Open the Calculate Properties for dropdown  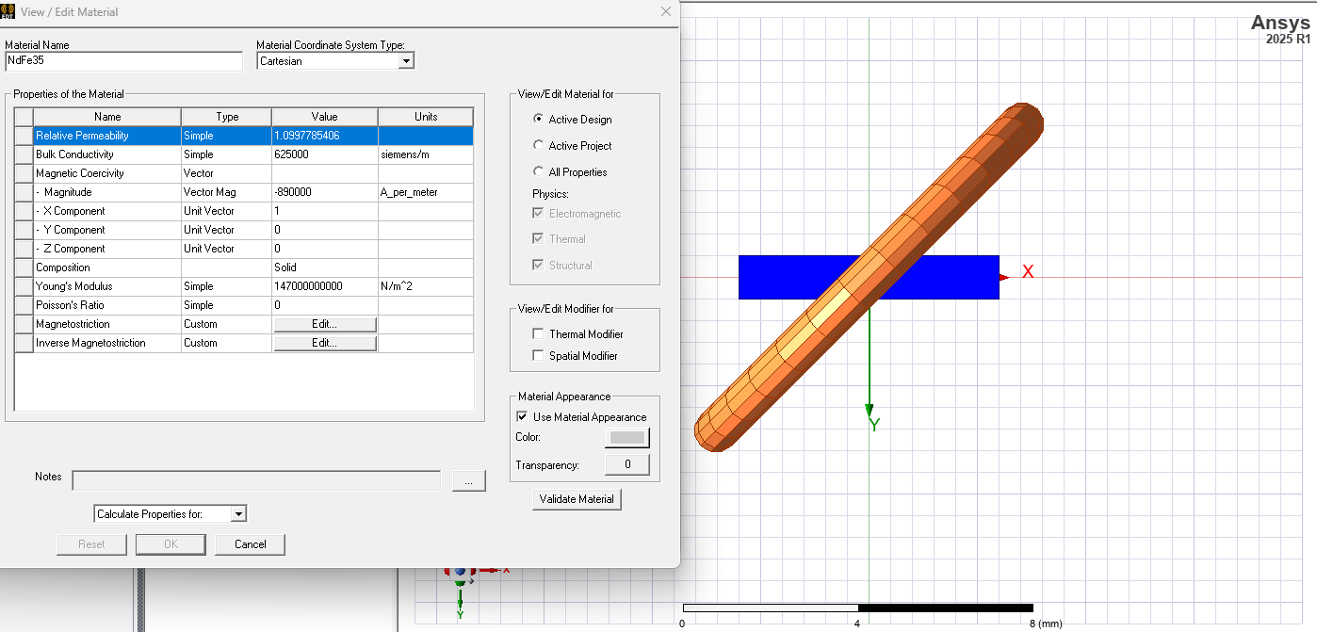239,513
